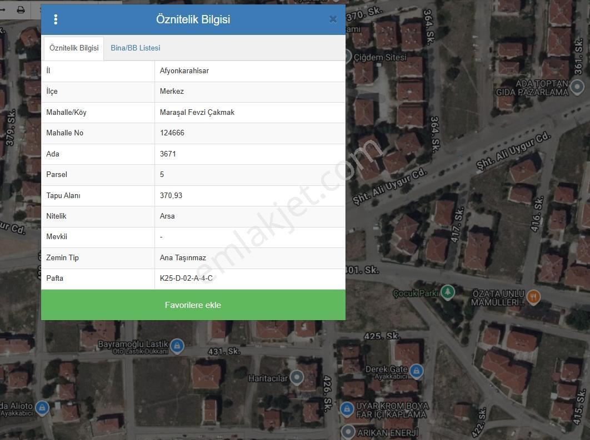Viewport: 590px width, 440px height.
Task: Click the Favorilere ekle button
Action: [x=193, y=305]
